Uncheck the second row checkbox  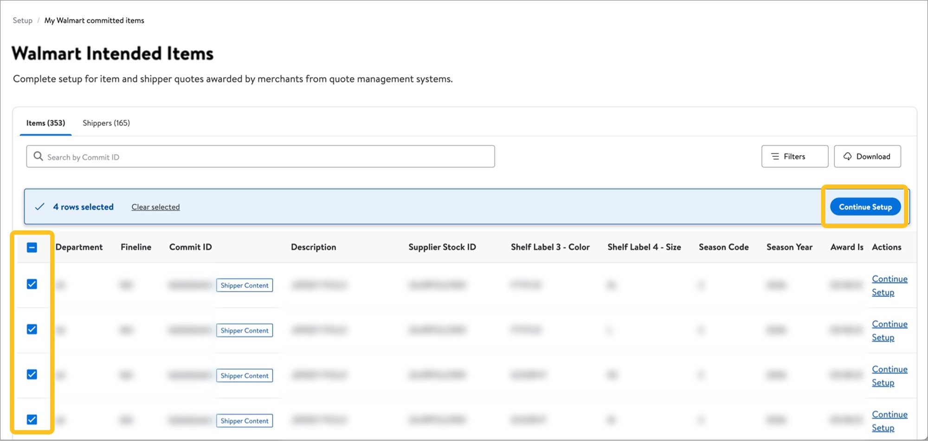click(x=32, y=329)
